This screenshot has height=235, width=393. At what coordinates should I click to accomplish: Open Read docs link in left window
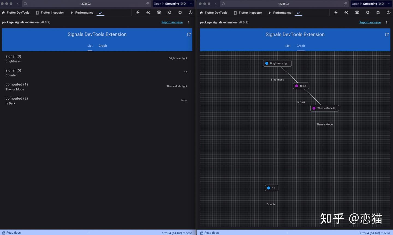coord(11,233)
